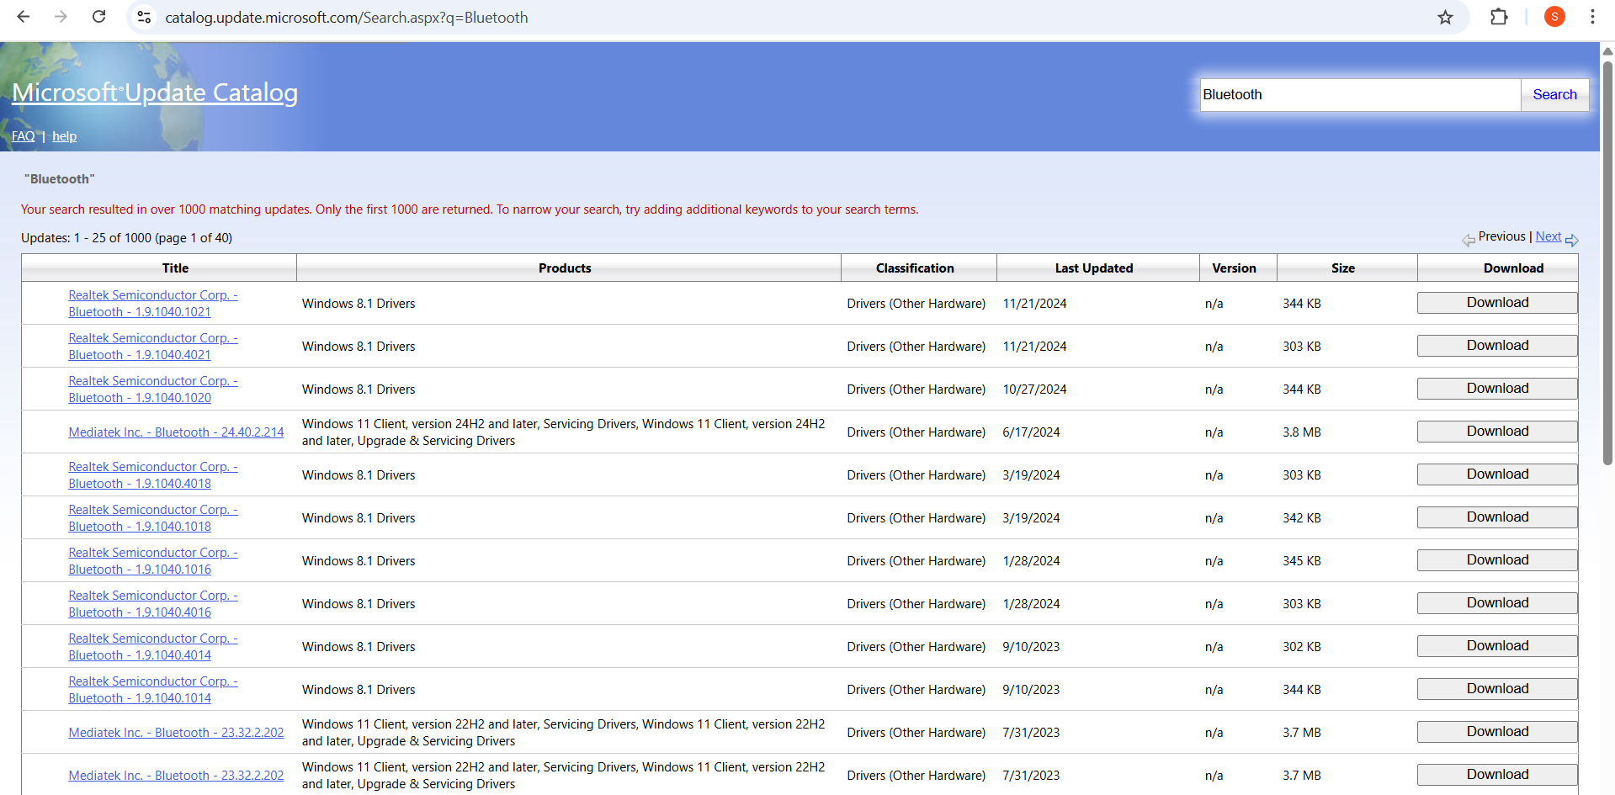Open Realtek Bluetooth 1.9.1040.1021 link
This screenshot has height=795, width=1615.
pyautogui.click(x=152, y=304)
